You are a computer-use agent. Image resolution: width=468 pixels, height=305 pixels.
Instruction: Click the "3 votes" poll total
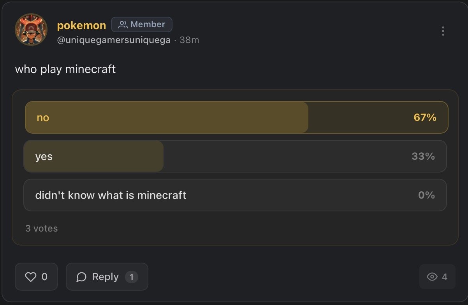coord(41,228)
